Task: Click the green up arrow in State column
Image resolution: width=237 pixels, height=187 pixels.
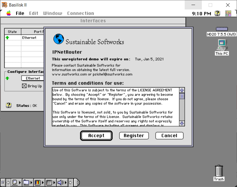Action: (7, 38)
